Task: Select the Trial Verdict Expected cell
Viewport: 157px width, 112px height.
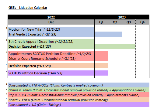Action: 51,34
